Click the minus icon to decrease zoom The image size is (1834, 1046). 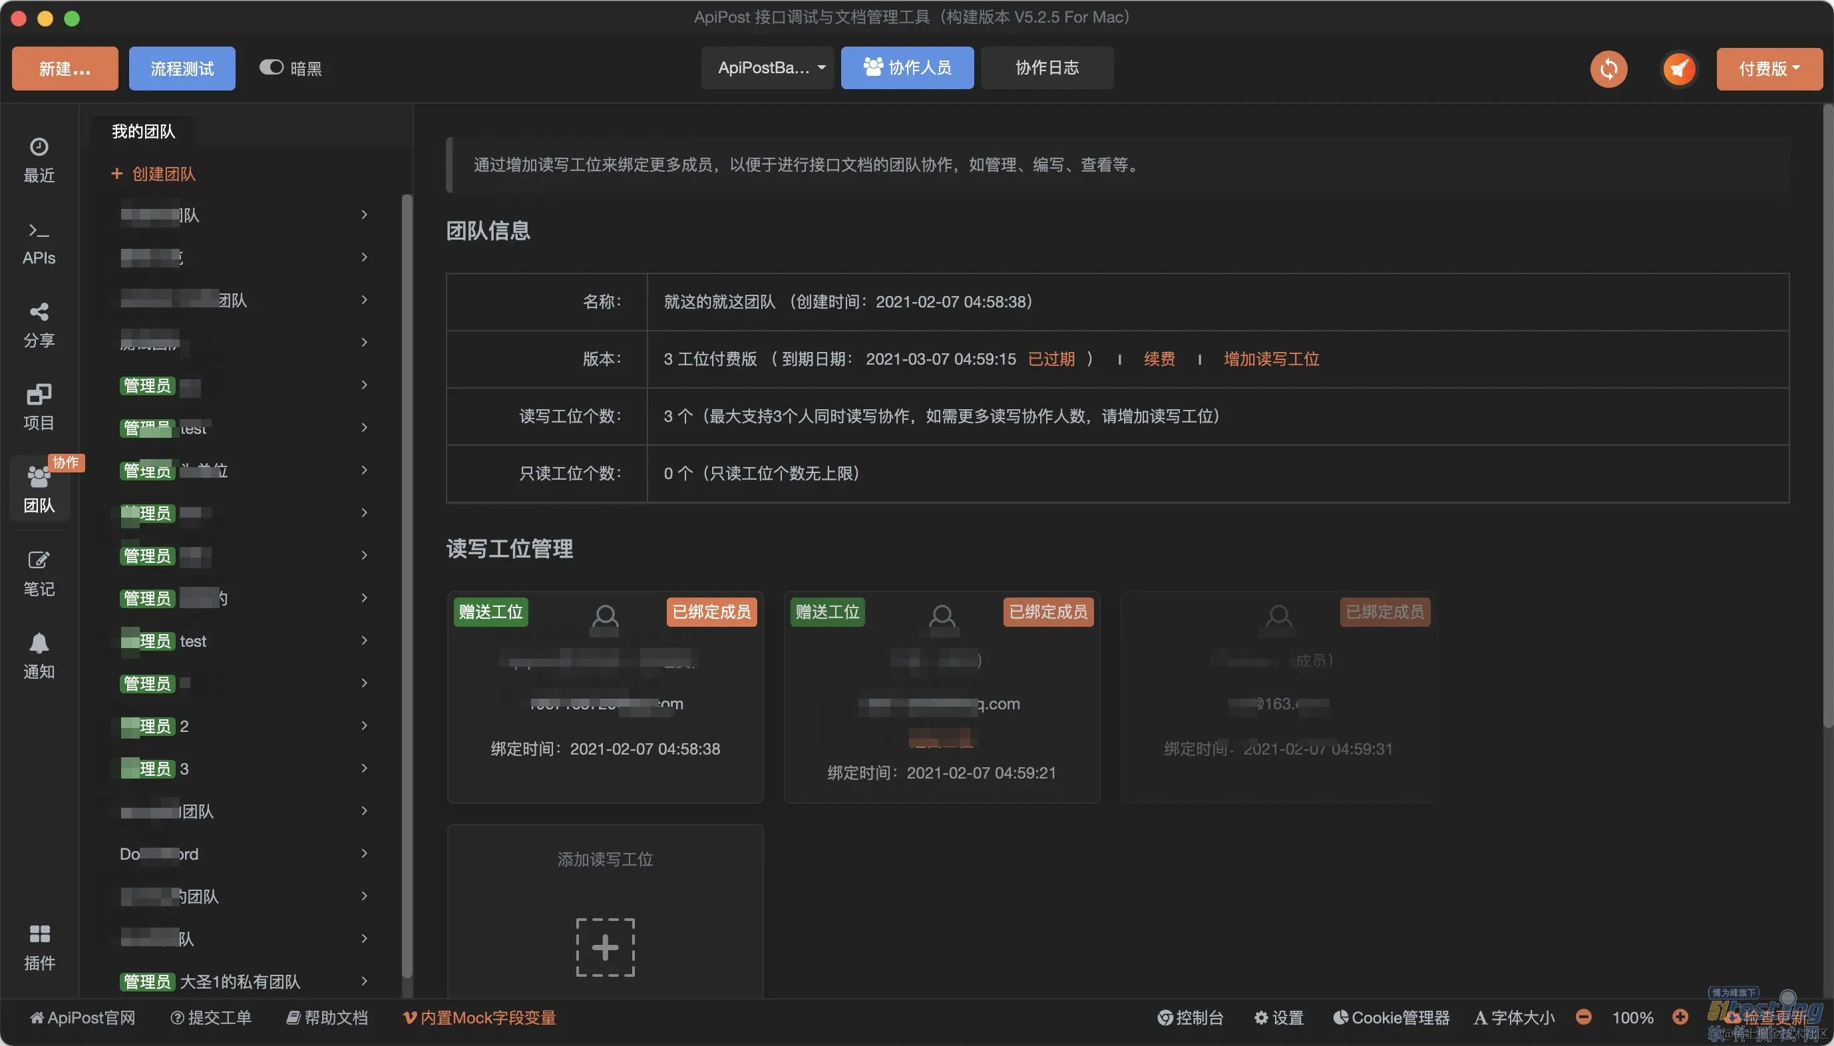click(1583, 1017)
